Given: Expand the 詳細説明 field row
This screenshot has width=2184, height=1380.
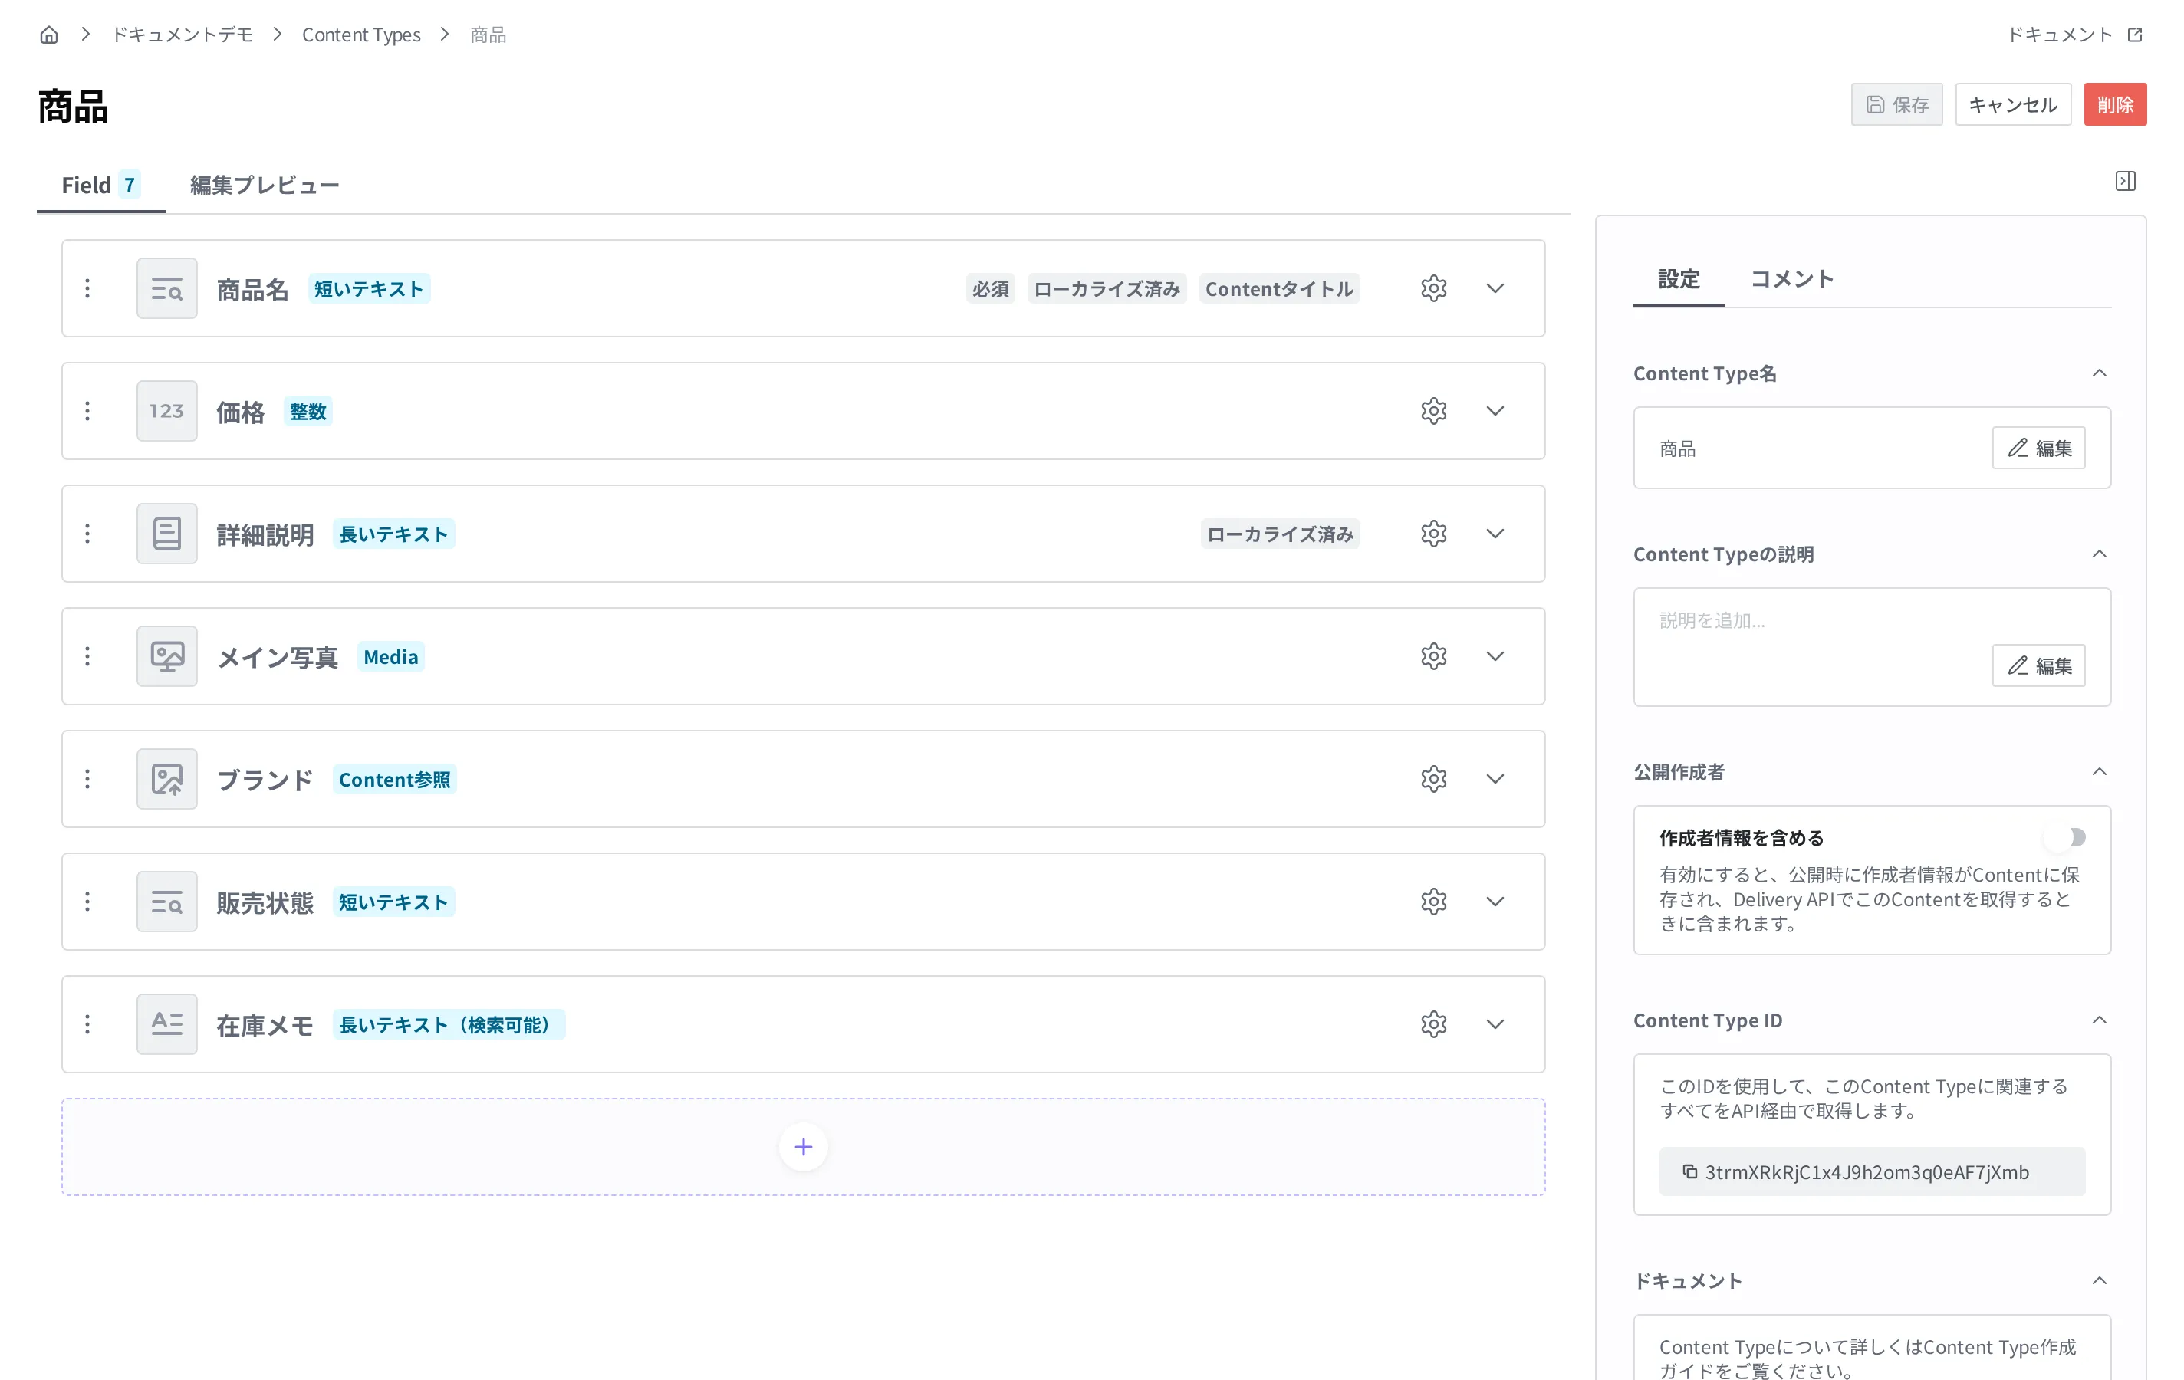Looking at the screenshot, I should [1495, 533].
